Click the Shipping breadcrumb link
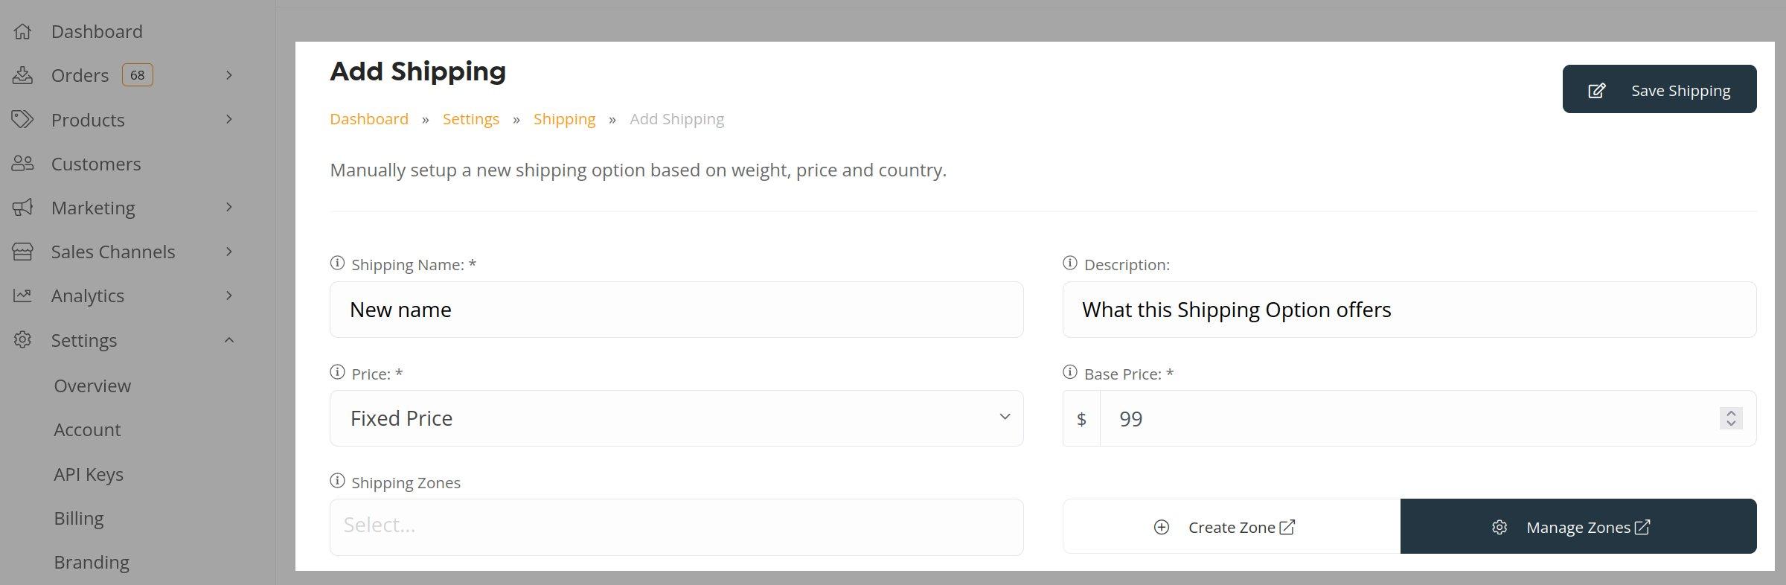 pos(564,119)
